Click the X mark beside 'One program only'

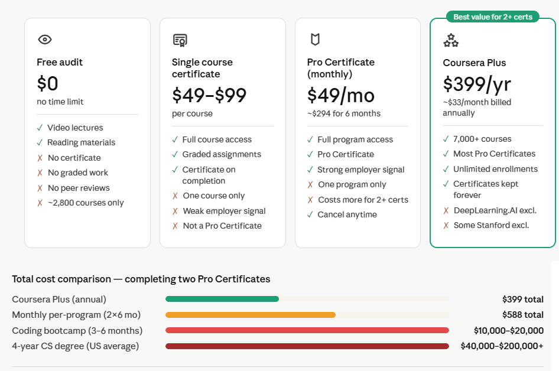point(310,184)
